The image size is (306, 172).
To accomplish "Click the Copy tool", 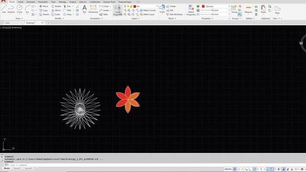I will (x=44, y=11).
